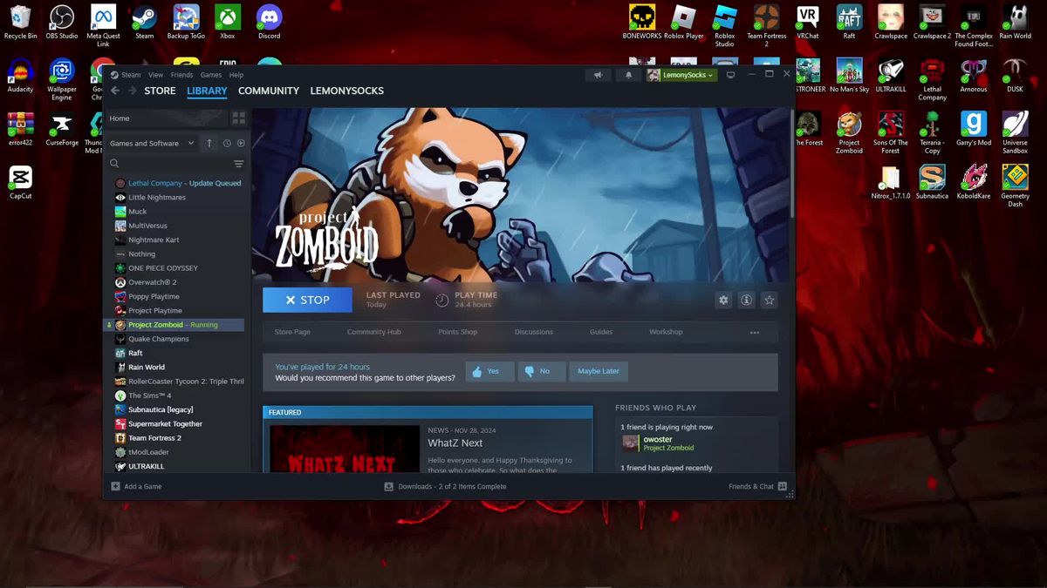Stop the running Project Zomboid game
The image size is (1047, 588).
307,300
